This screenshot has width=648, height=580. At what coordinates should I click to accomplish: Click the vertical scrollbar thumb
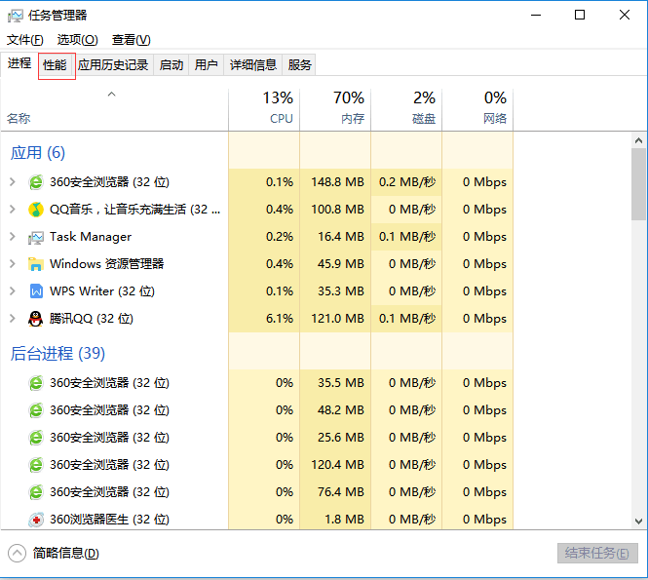[638, 184]
